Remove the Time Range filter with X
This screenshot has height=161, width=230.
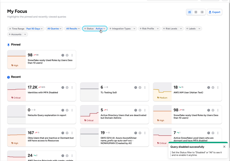click(10, 29)
